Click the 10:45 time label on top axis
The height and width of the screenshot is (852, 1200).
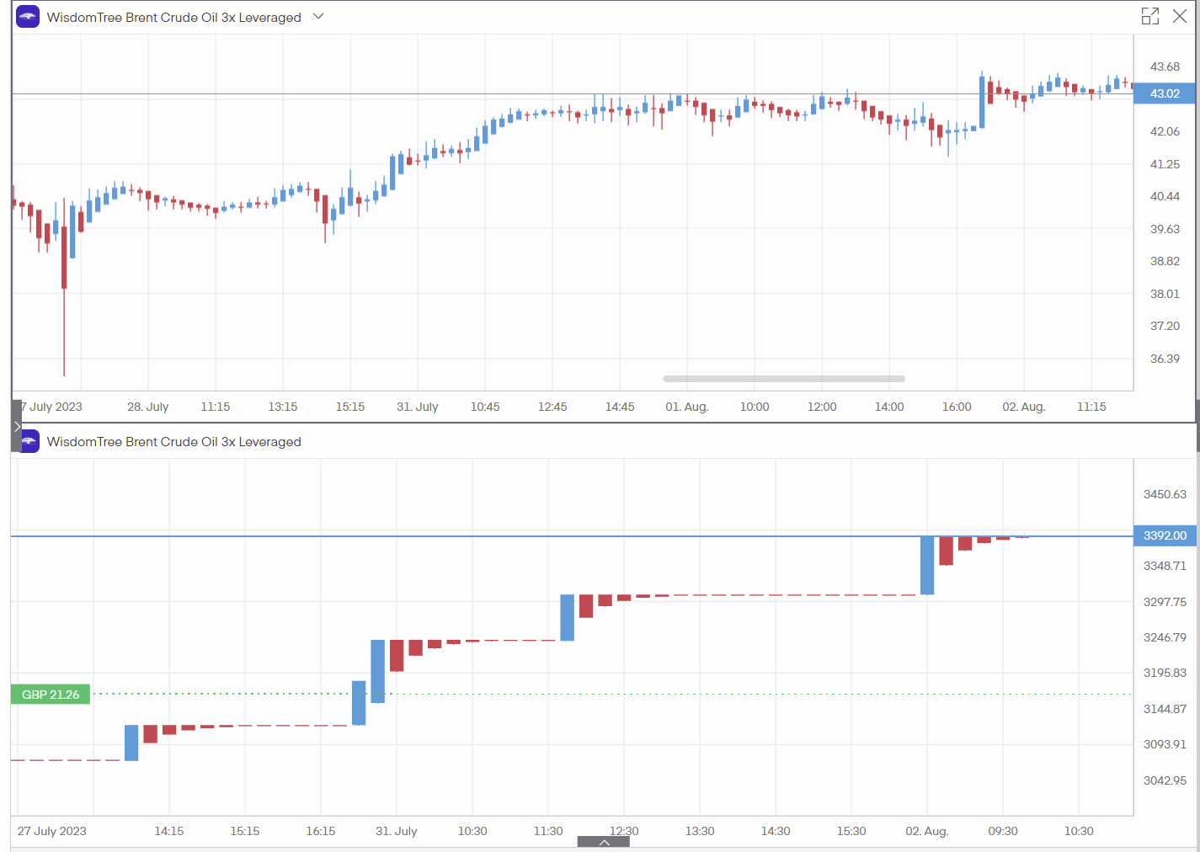pos(485,407)
